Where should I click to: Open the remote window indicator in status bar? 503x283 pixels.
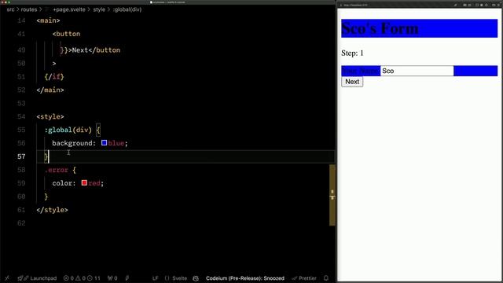(7, 278)
